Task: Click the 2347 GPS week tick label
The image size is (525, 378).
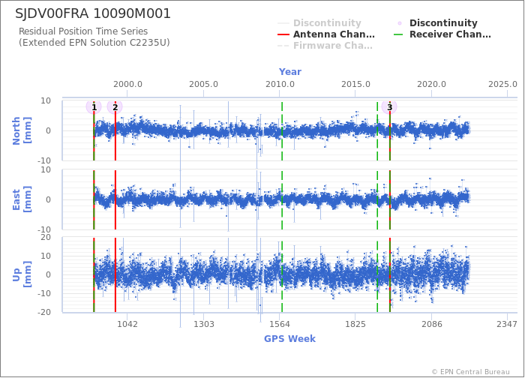Action: pos(507,324)
